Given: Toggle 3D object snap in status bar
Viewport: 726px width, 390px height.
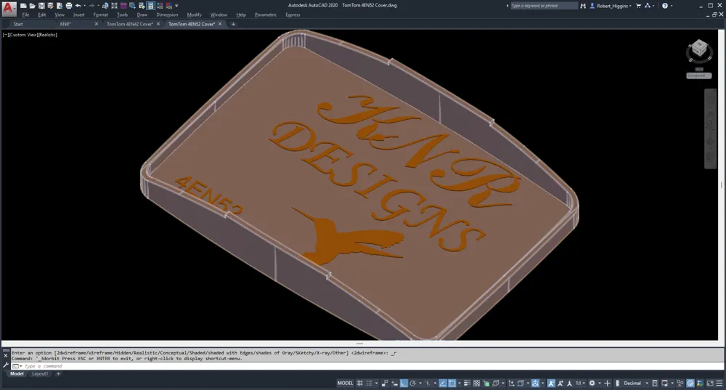Looking at the screenshot, I should coord(495,383).
